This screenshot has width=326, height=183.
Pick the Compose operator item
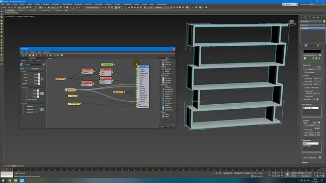coord(167,99)
